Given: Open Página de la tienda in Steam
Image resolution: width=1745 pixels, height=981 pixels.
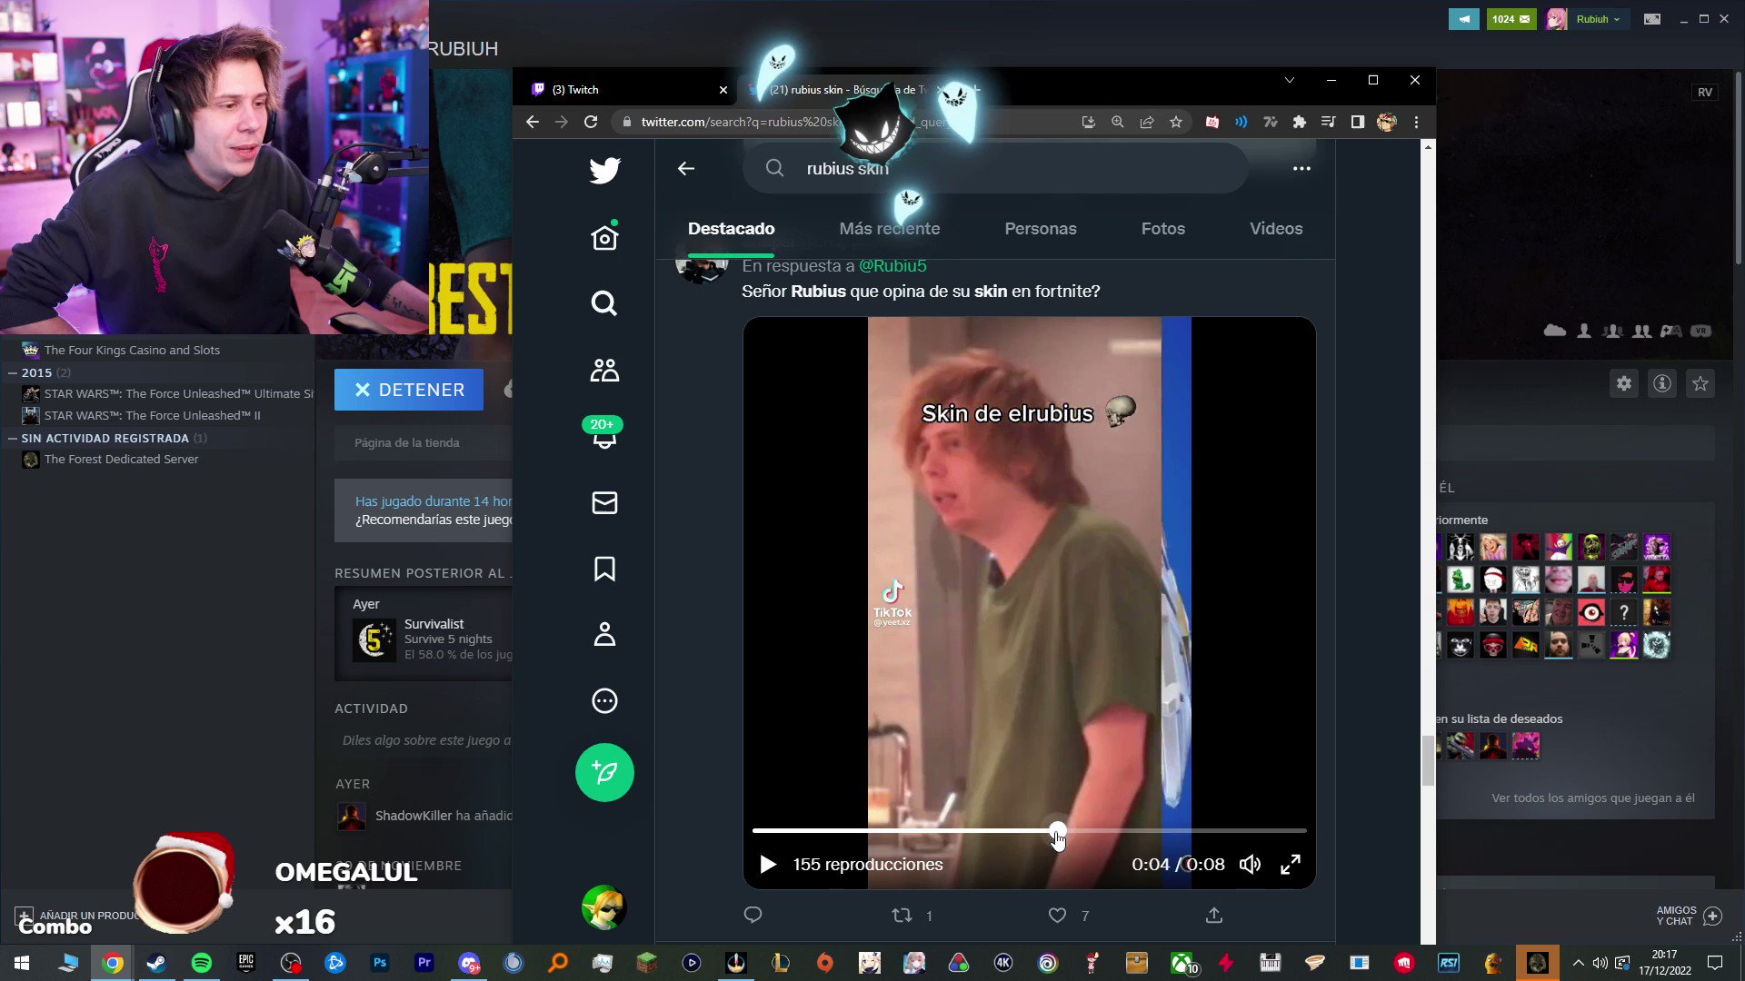Looking at the screenshot, I should click(x=407, y=442).
